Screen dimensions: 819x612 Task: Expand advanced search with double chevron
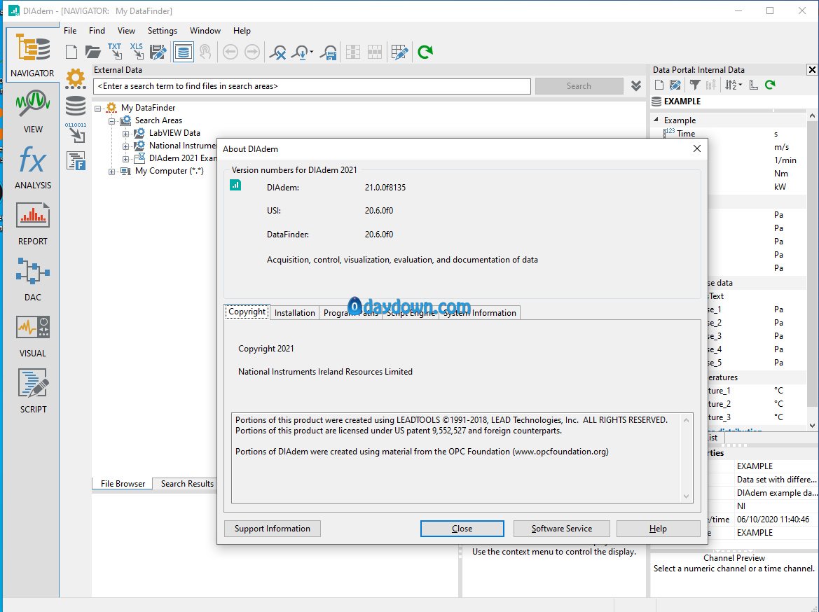pos(635,85)
